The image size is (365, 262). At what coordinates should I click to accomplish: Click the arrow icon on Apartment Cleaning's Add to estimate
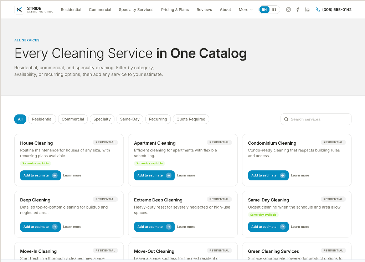click(169, 175)
